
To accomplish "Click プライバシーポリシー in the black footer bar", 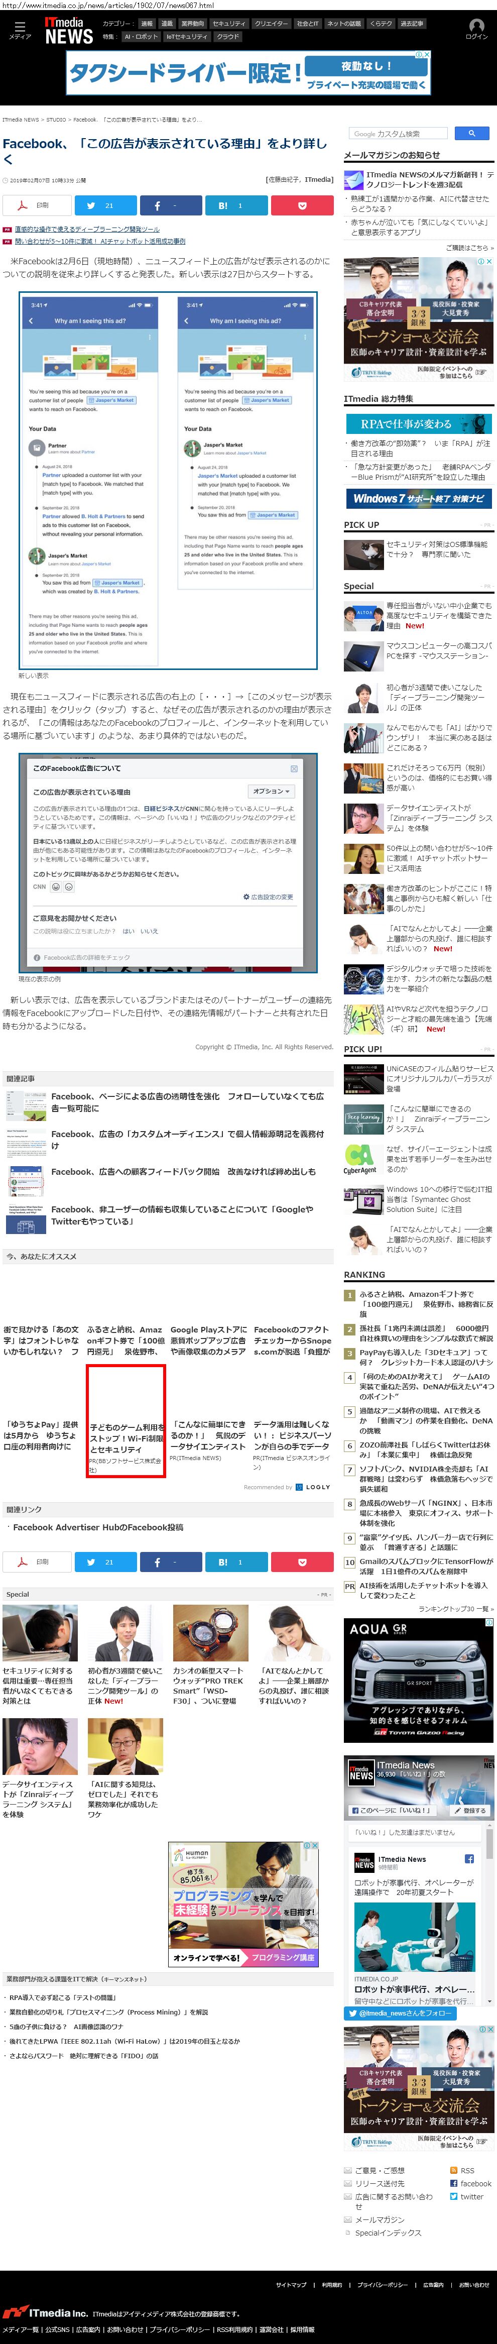I will point(383,2284).
